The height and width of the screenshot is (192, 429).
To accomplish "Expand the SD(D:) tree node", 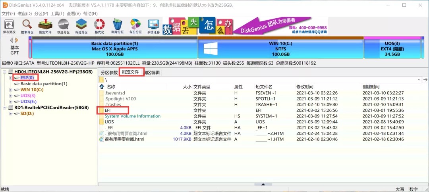I will pos(10,113).
